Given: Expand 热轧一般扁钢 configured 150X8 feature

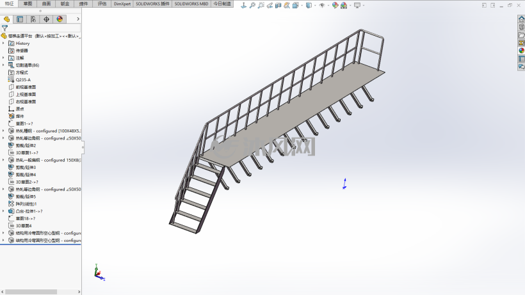Looking at the screenshot, I should point(3,160).
